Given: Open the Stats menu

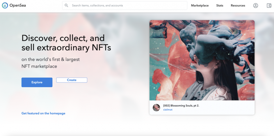Looking at the screenshot, I should click(220, 5).
